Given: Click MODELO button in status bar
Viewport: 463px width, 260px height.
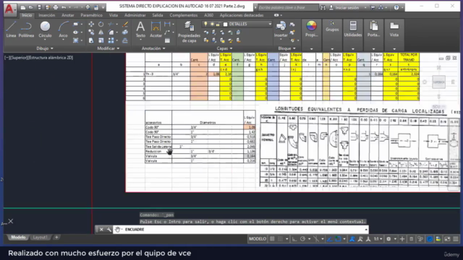Looking at the screenshot, I should click(x=258, y=239).
